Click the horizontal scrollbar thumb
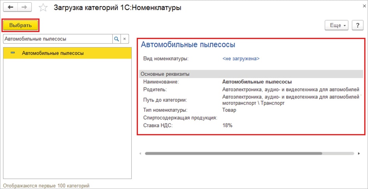Image resolution: width=368 pixels, height=189 pixels. click(x=233, y=154)
